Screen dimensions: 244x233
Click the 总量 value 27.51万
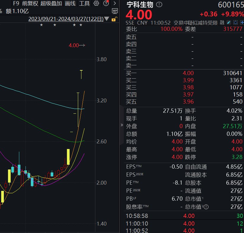coord(173,111)
